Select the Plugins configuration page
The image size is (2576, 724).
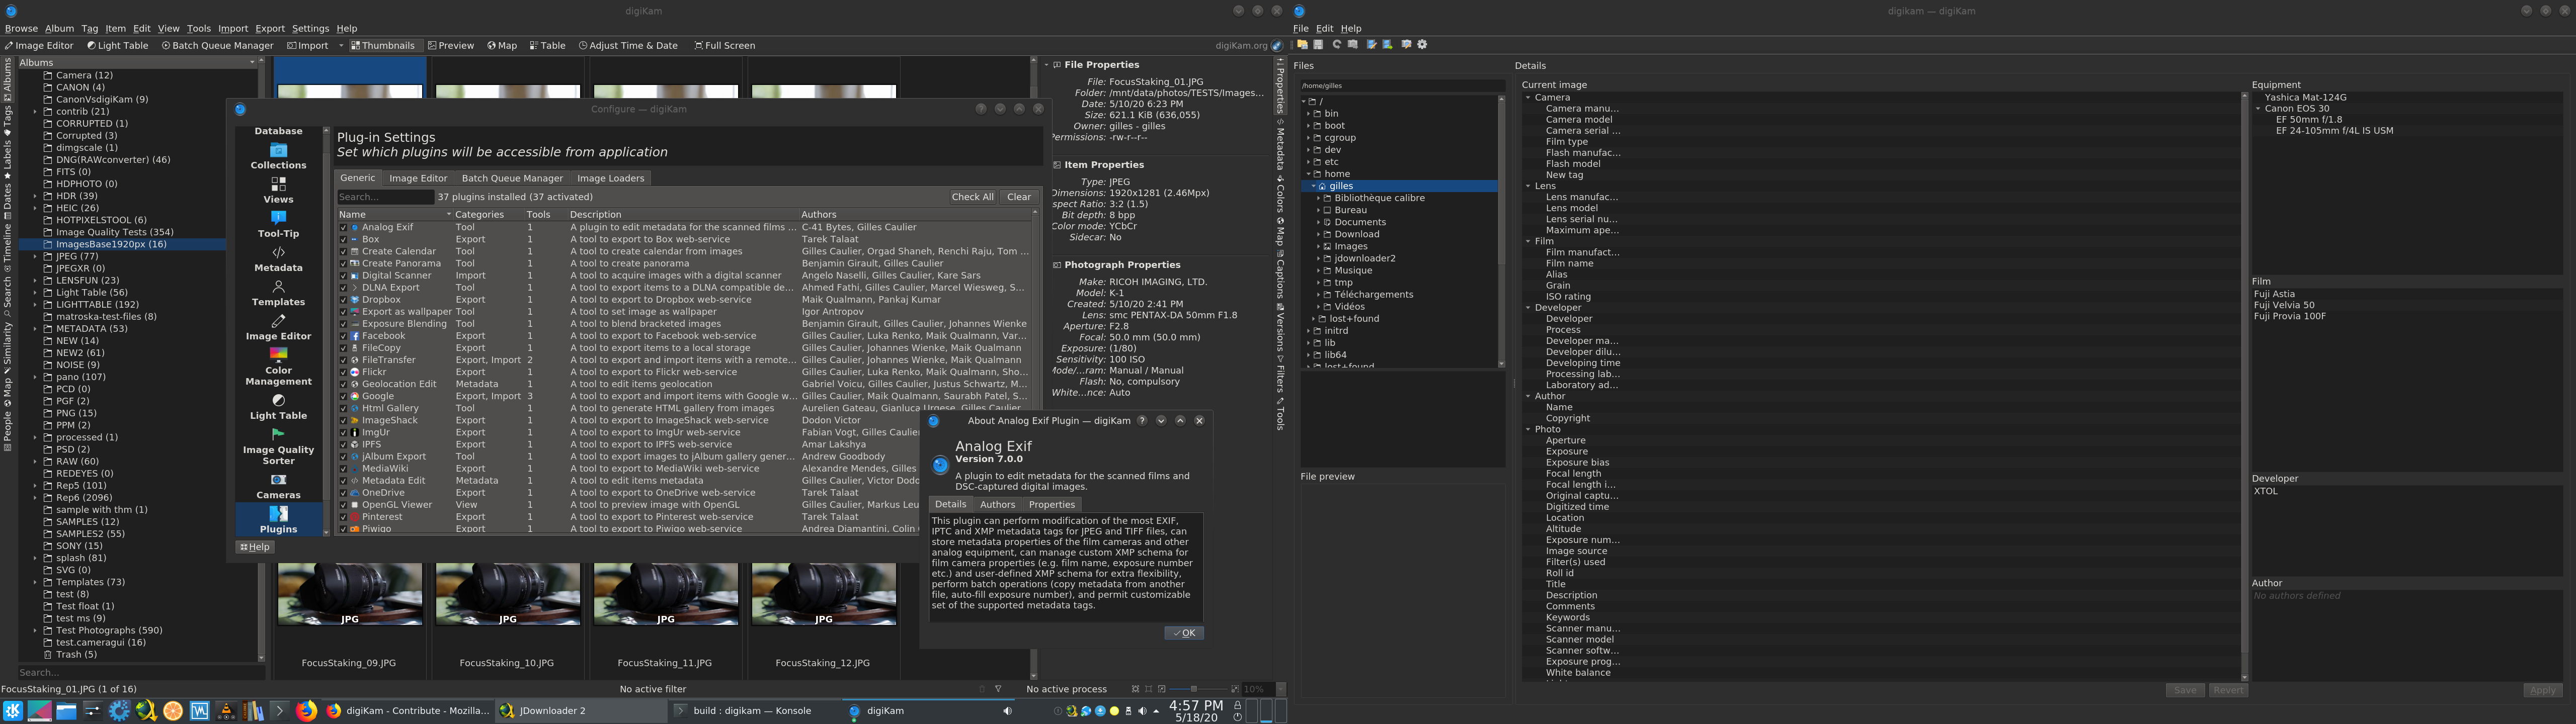pos(278,520)
